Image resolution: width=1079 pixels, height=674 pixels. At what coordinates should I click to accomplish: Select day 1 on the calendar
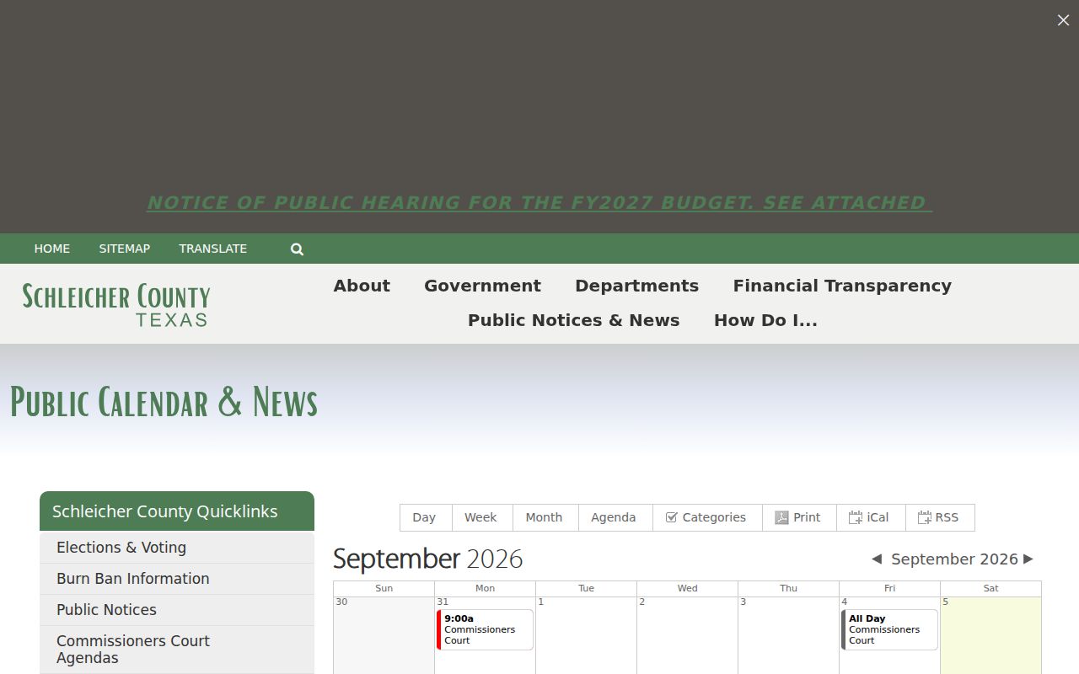point(541,602)
